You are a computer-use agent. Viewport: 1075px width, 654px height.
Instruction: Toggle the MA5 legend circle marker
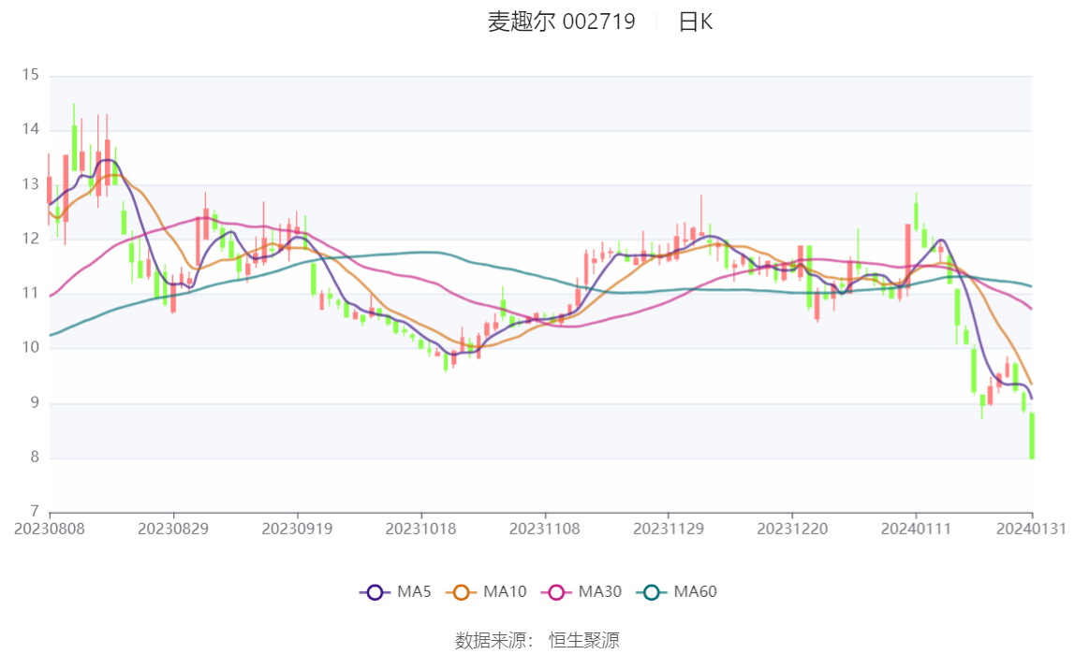375,592
